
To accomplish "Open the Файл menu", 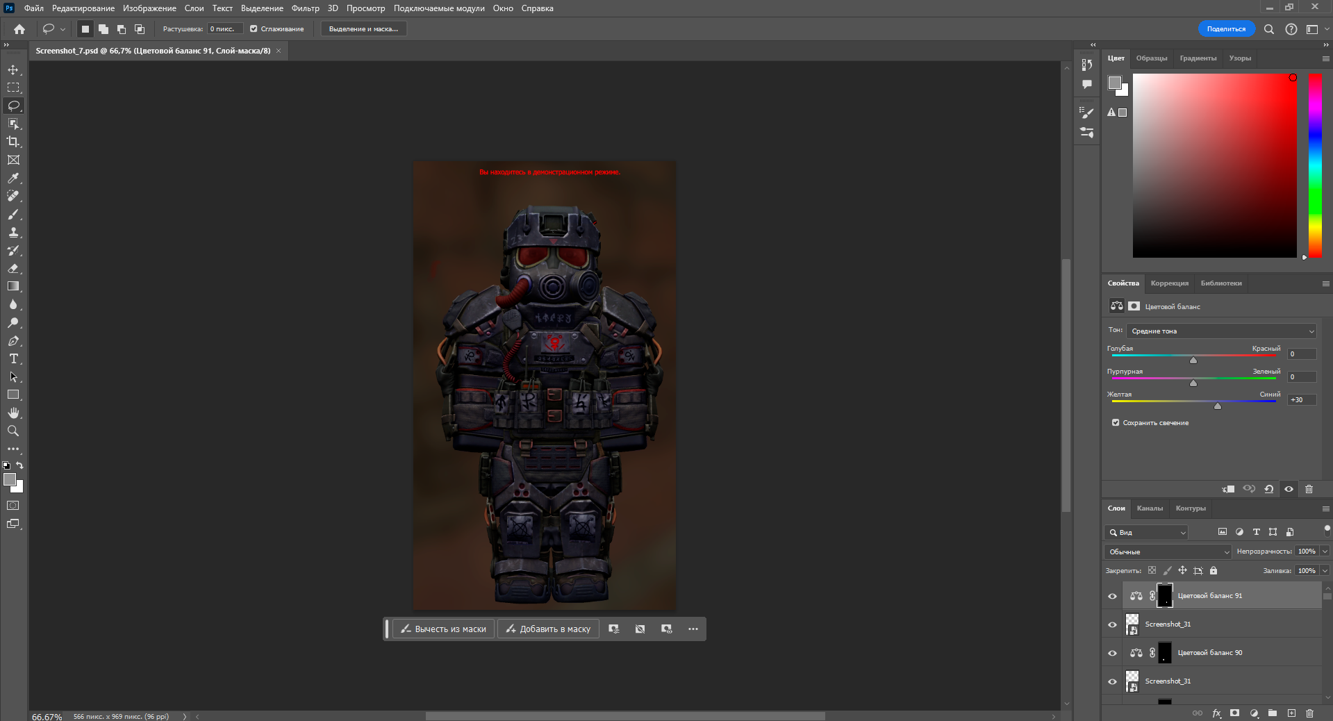I will (33, 8).
